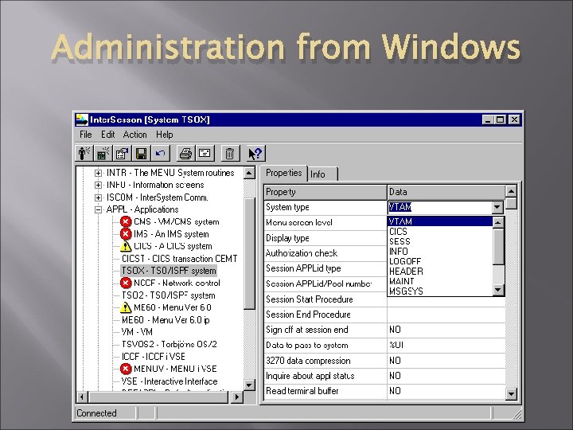
Task: Click the tree panel vertical scroll thumb
Action: click(249, 254)
